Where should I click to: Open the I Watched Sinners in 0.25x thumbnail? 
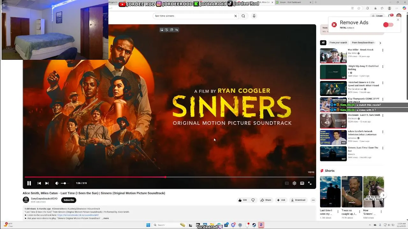[333, 88]
